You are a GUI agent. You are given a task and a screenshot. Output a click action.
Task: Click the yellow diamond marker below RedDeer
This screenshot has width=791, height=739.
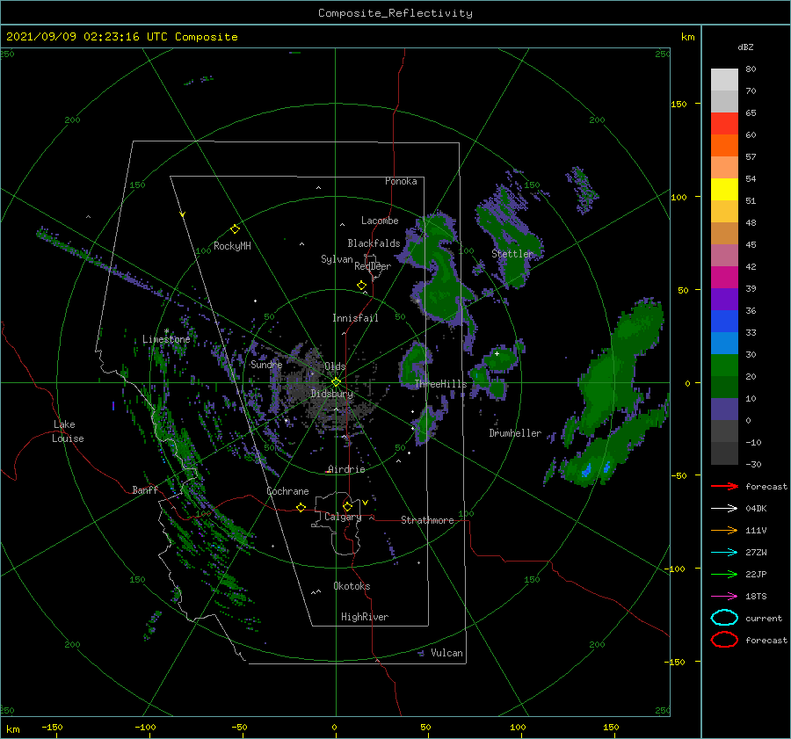tap(361, 286)
